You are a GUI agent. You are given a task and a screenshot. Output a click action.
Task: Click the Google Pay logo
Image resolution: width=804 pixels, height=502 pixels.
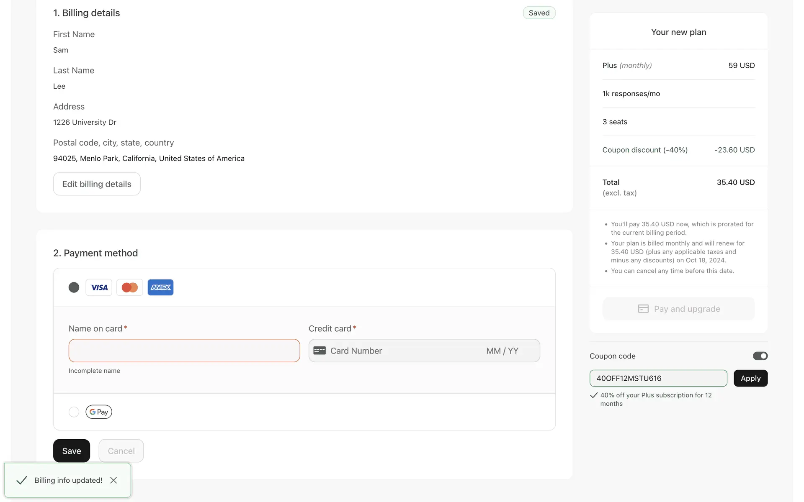[x=99, y=412]
